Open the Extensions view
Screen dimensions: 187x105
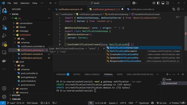point(4,44)
